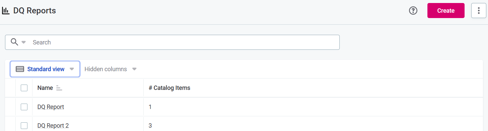488x131 pixels.
Task: Open the DQ Report 2 link
Action: click(x=53, y=126)
